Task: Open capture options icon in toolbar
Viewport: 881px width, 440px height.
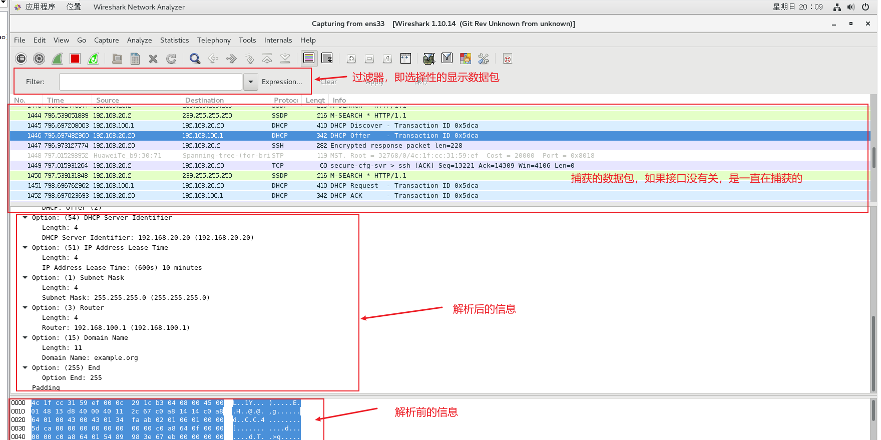Action: 39,59
